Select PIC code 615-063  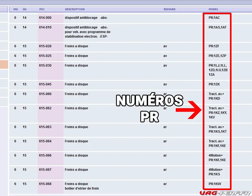coord(45,127)
